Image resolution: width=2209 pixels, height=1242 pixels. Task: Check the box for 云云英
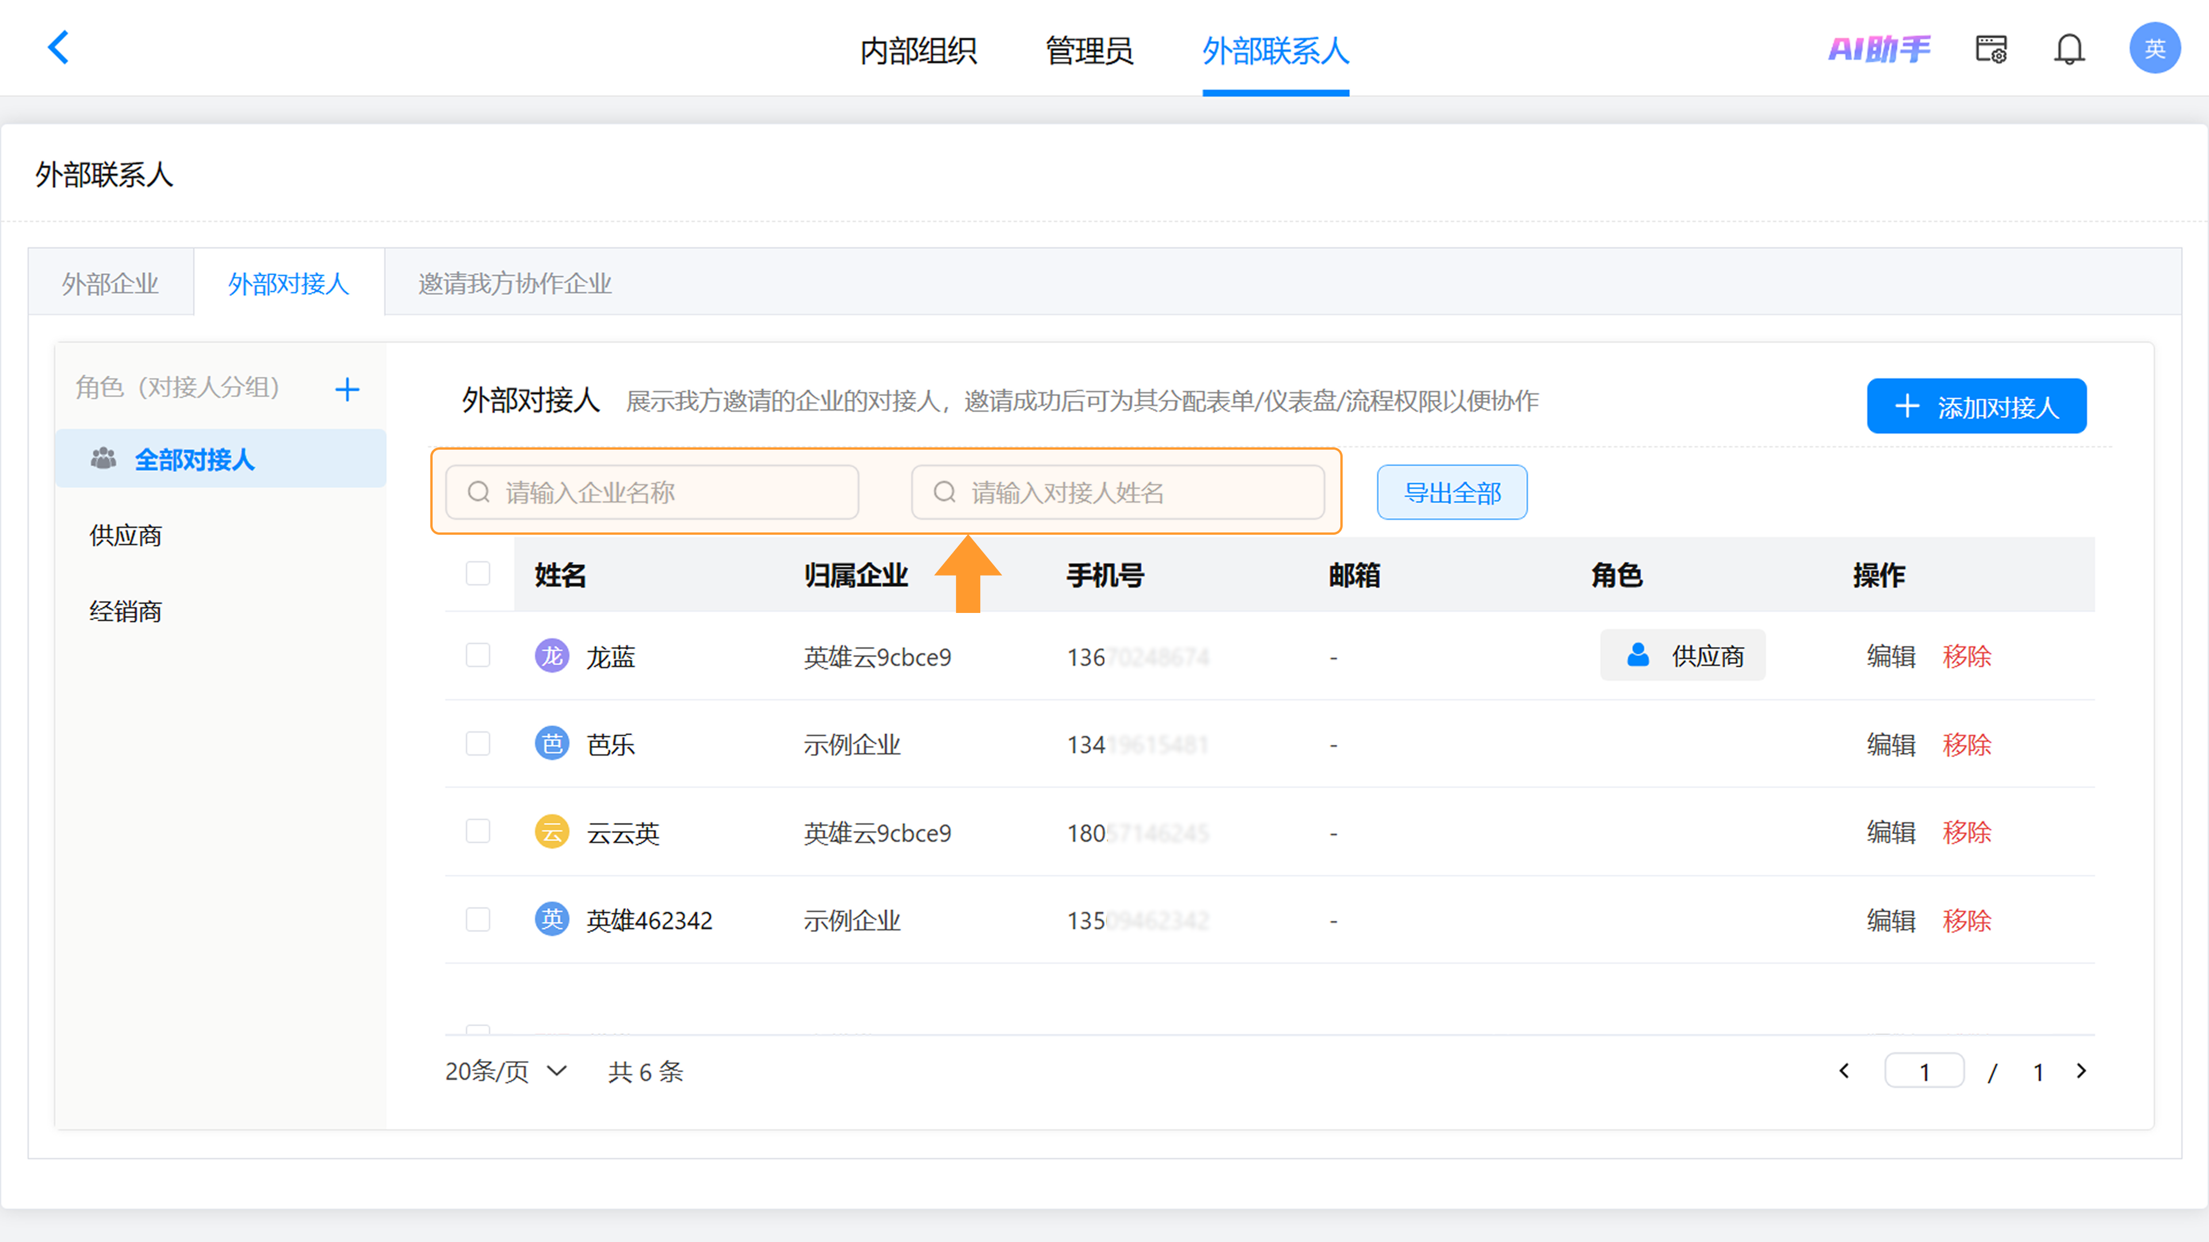coord(477,831)
